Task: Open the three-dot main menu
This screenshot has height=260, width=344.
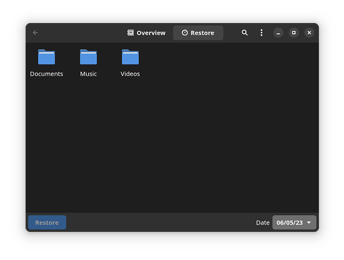Action: click(x=261, y=33)
